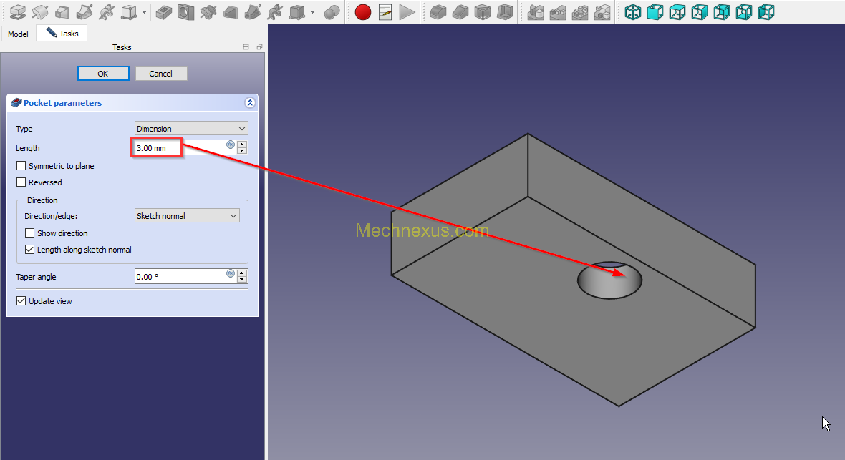Set left view using cube icon
The width and height of the screenshot is (845, 460).
tap(766, 12)
